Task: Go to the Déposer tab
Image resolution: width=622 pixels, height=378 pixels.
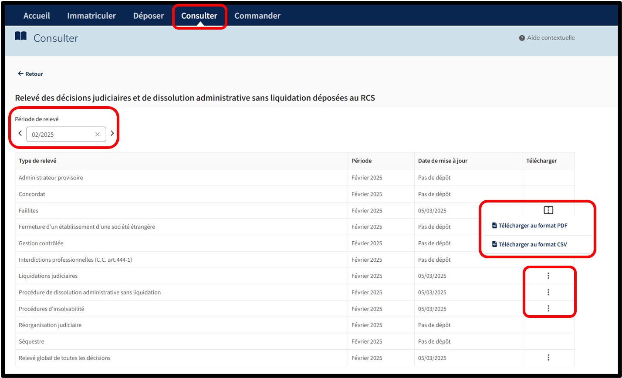Action: pos(149,16)
